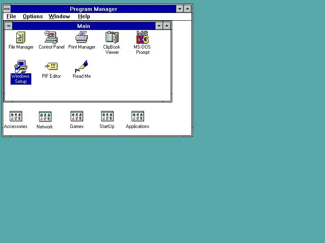Select the Windows Setup icon

(x=21, y=66)
